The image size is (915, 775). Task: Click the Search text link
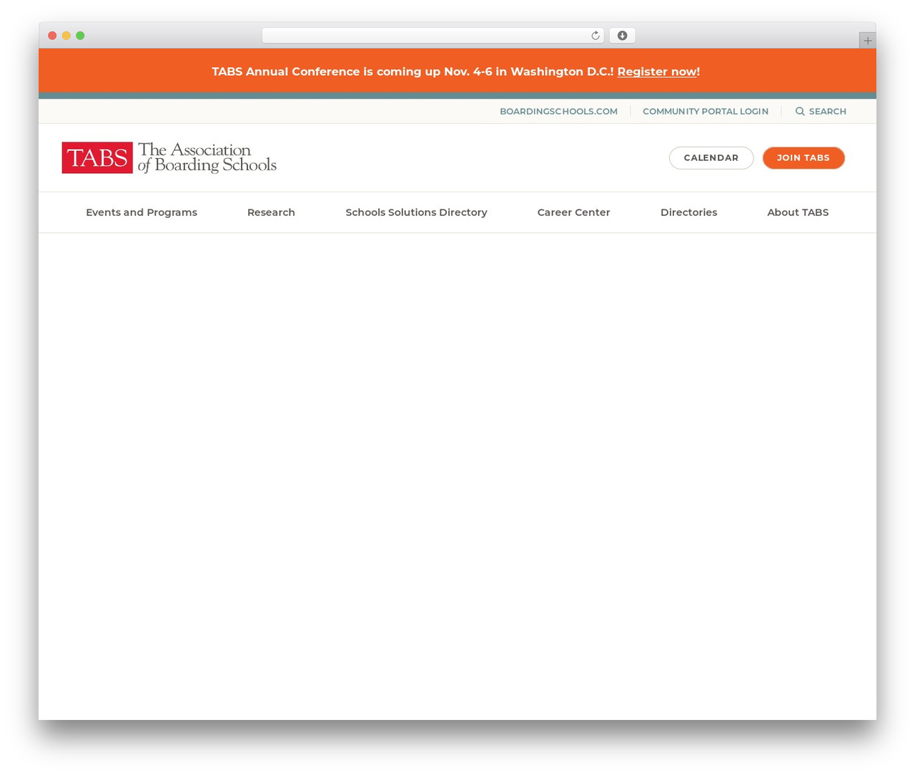pos(828,112)
